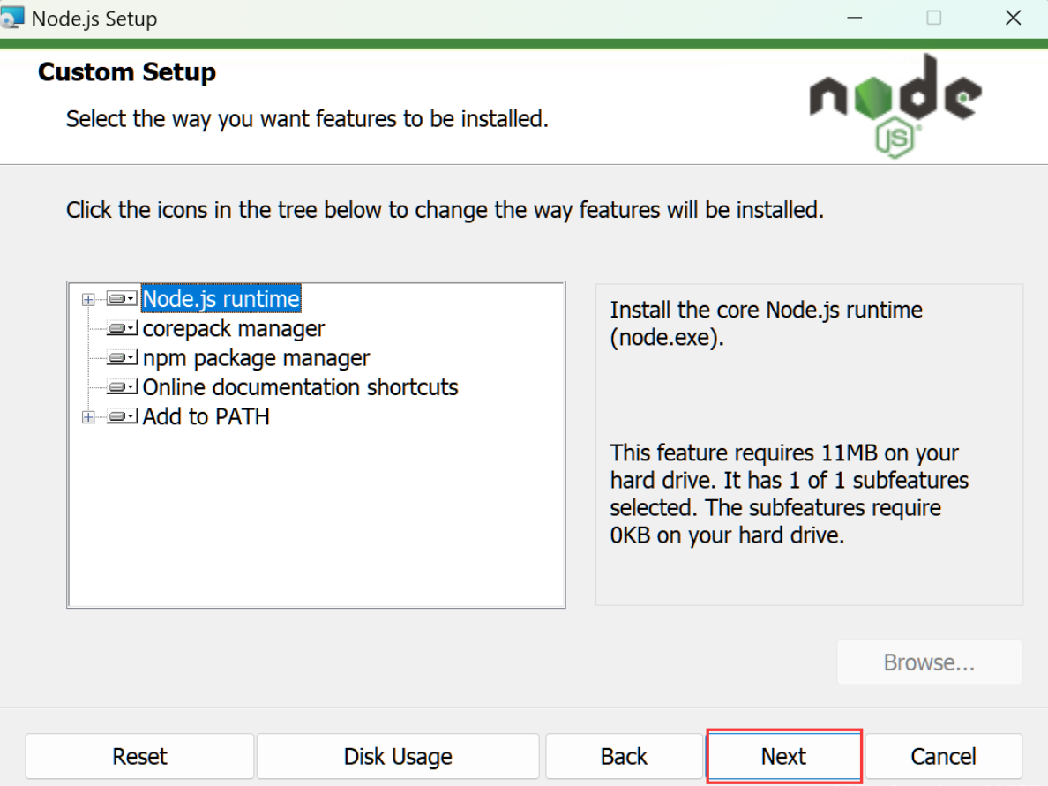Minimize the Node.js Setup window

[855, 18]
